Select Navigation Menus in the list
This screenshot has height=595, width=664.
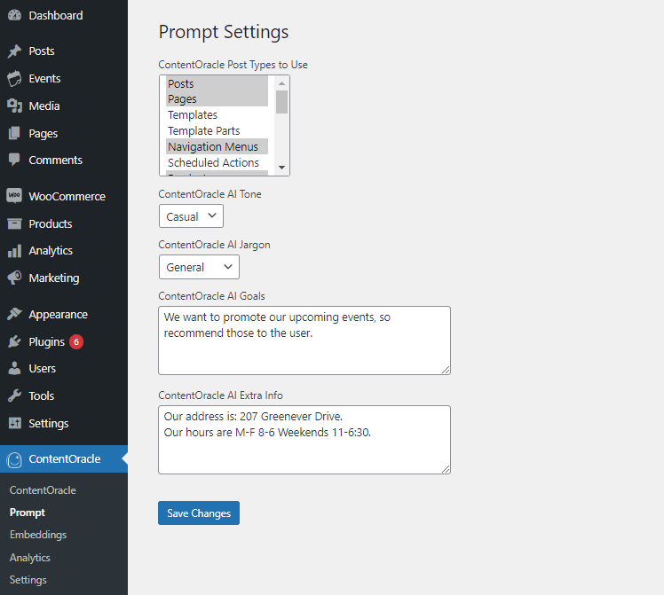(217, 146)
